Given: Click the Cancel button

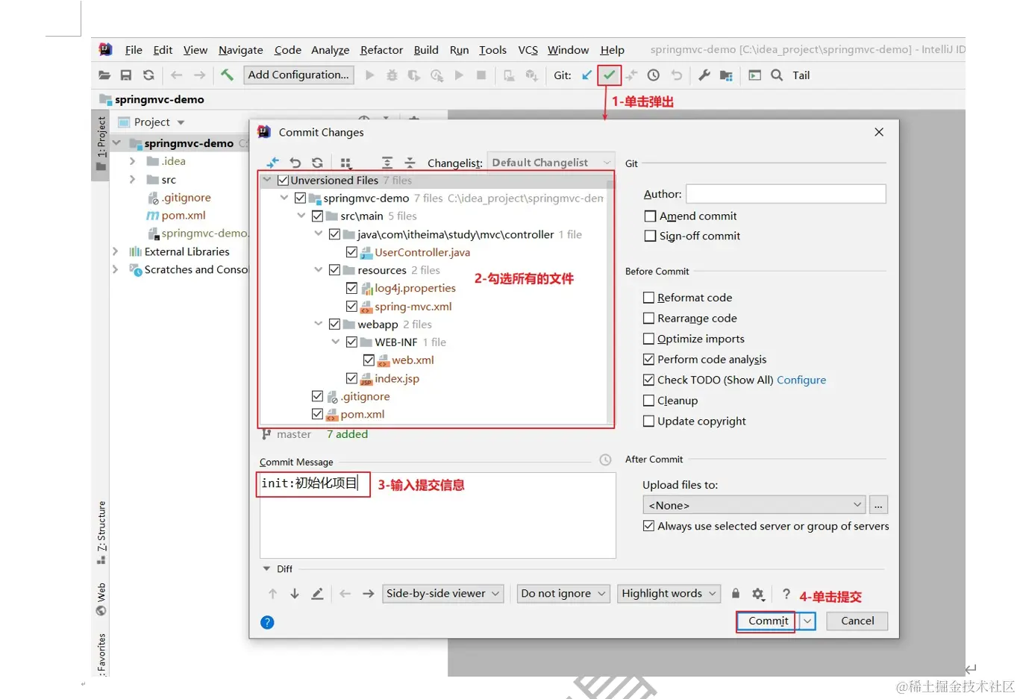Looking at the screenshot, I should (x=857, y=621).
